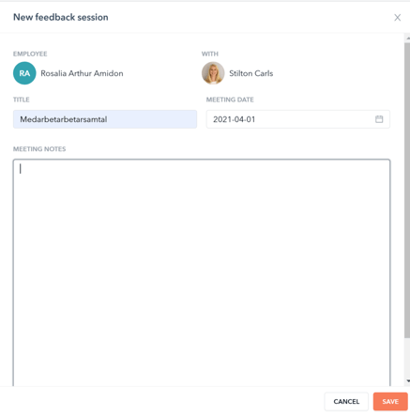Focus the Title field with Medarbetarbetarsamtal
This screenshot has width=410, height=416.
105,119
